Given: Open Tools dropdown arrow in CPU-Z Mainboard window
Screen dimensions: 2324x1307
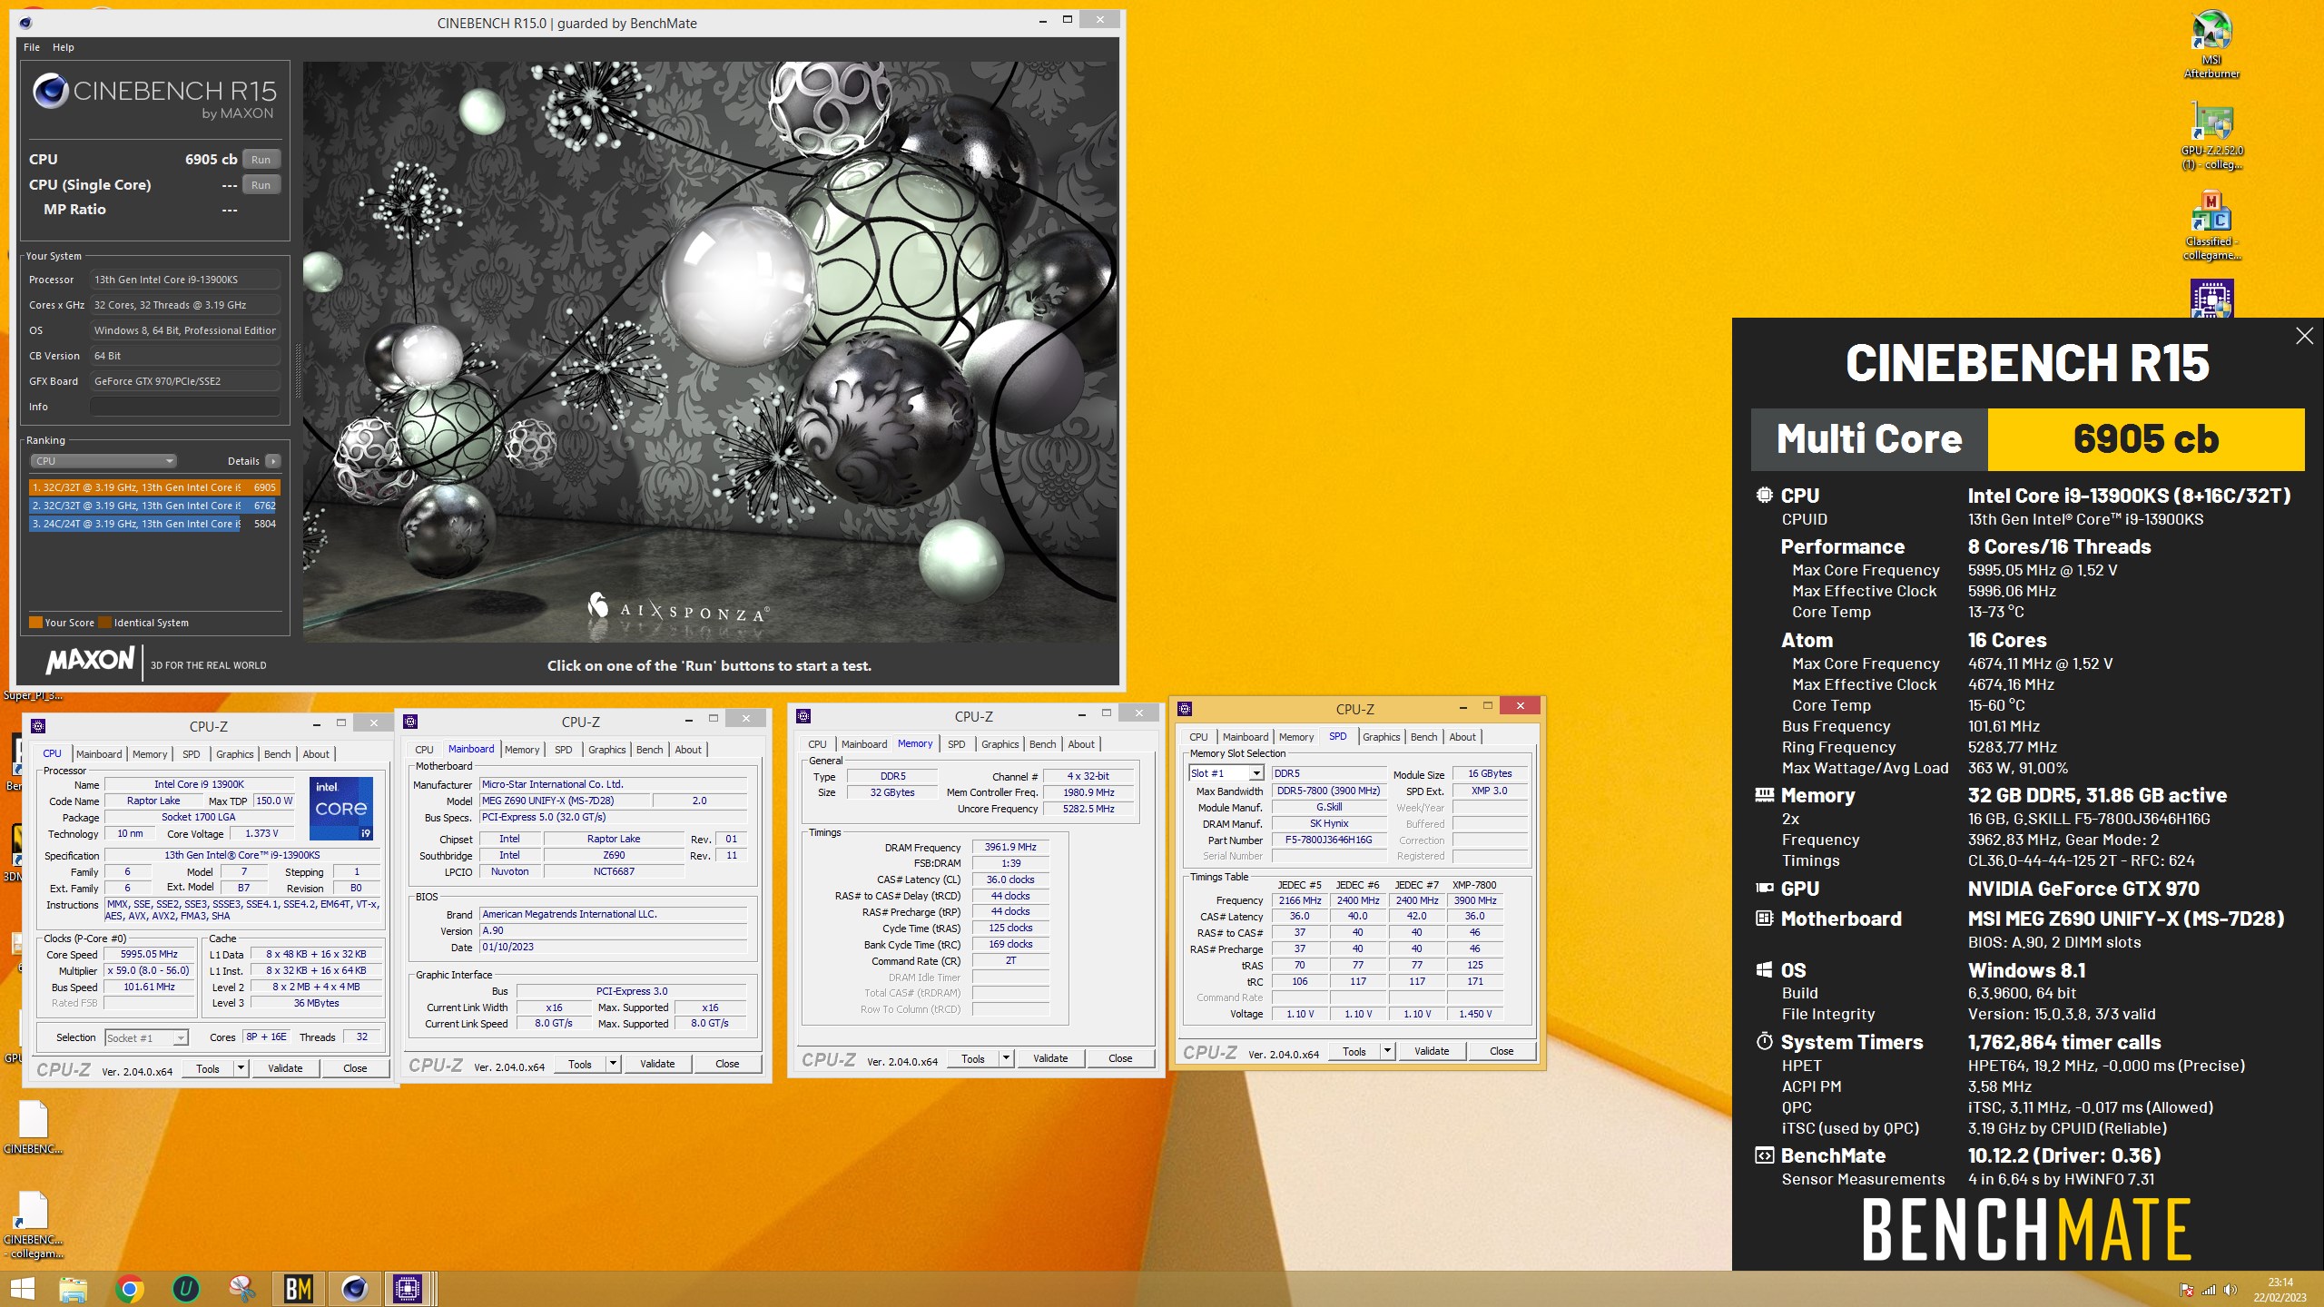Looking at the screenshot, I should tap(614, 1064).
